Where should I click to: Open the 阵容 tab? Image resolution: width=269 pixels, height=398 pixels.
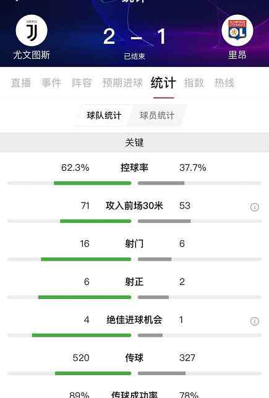coord(82,83)
